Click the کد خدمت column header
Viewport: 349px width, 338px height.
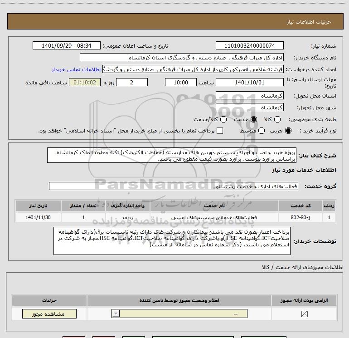[301, 206]
